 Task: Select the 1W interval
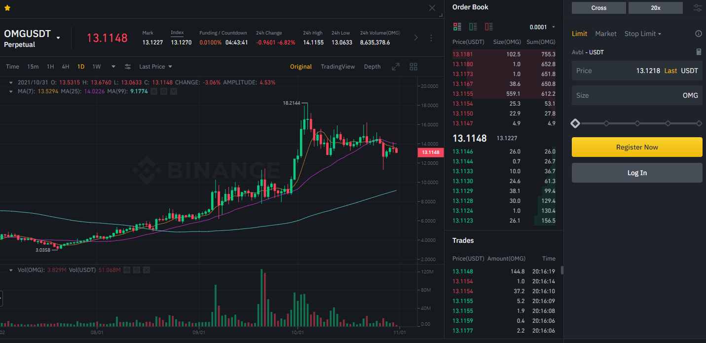point(97,67)
